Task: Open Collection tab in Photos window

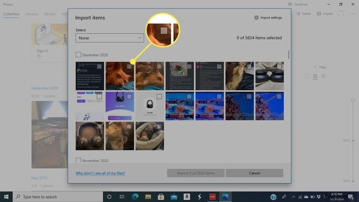Action: [x=11, y=14]
